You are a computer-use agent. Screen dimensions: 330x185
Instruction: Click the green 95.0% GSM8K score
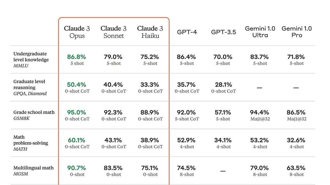(77, 112)
